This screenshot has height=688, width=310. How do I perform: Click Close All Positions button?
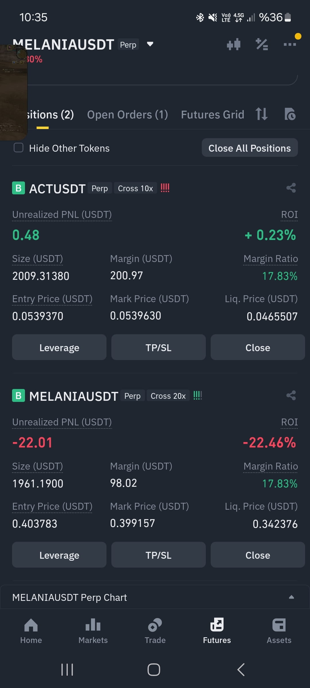[x=250, y=148]
